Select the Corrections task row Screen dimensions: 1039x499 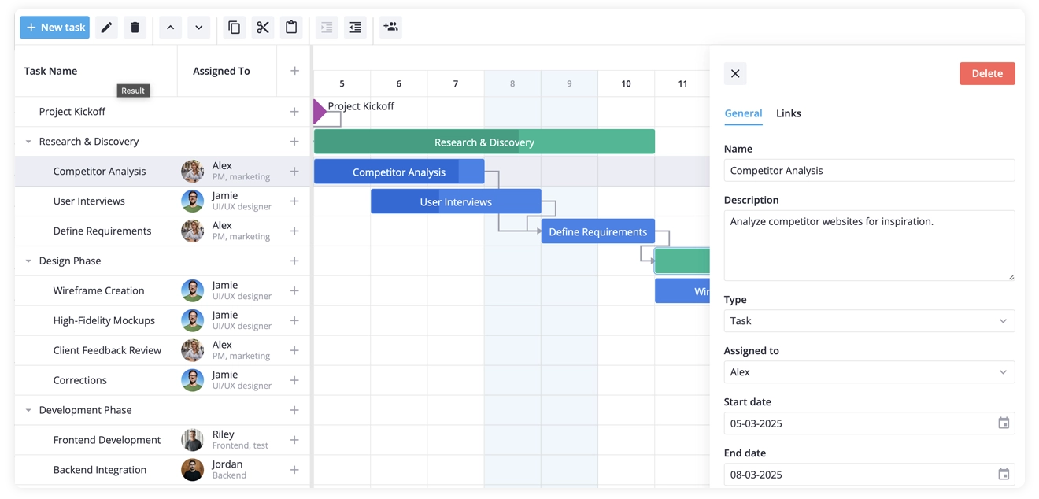point(162,380)
